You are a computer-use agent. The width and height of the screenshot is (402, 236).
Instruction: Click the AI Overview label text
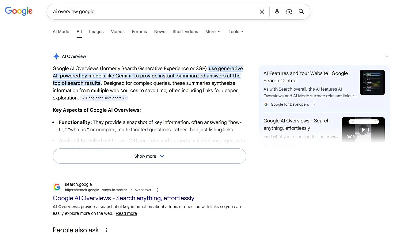(x=74, y=56)
